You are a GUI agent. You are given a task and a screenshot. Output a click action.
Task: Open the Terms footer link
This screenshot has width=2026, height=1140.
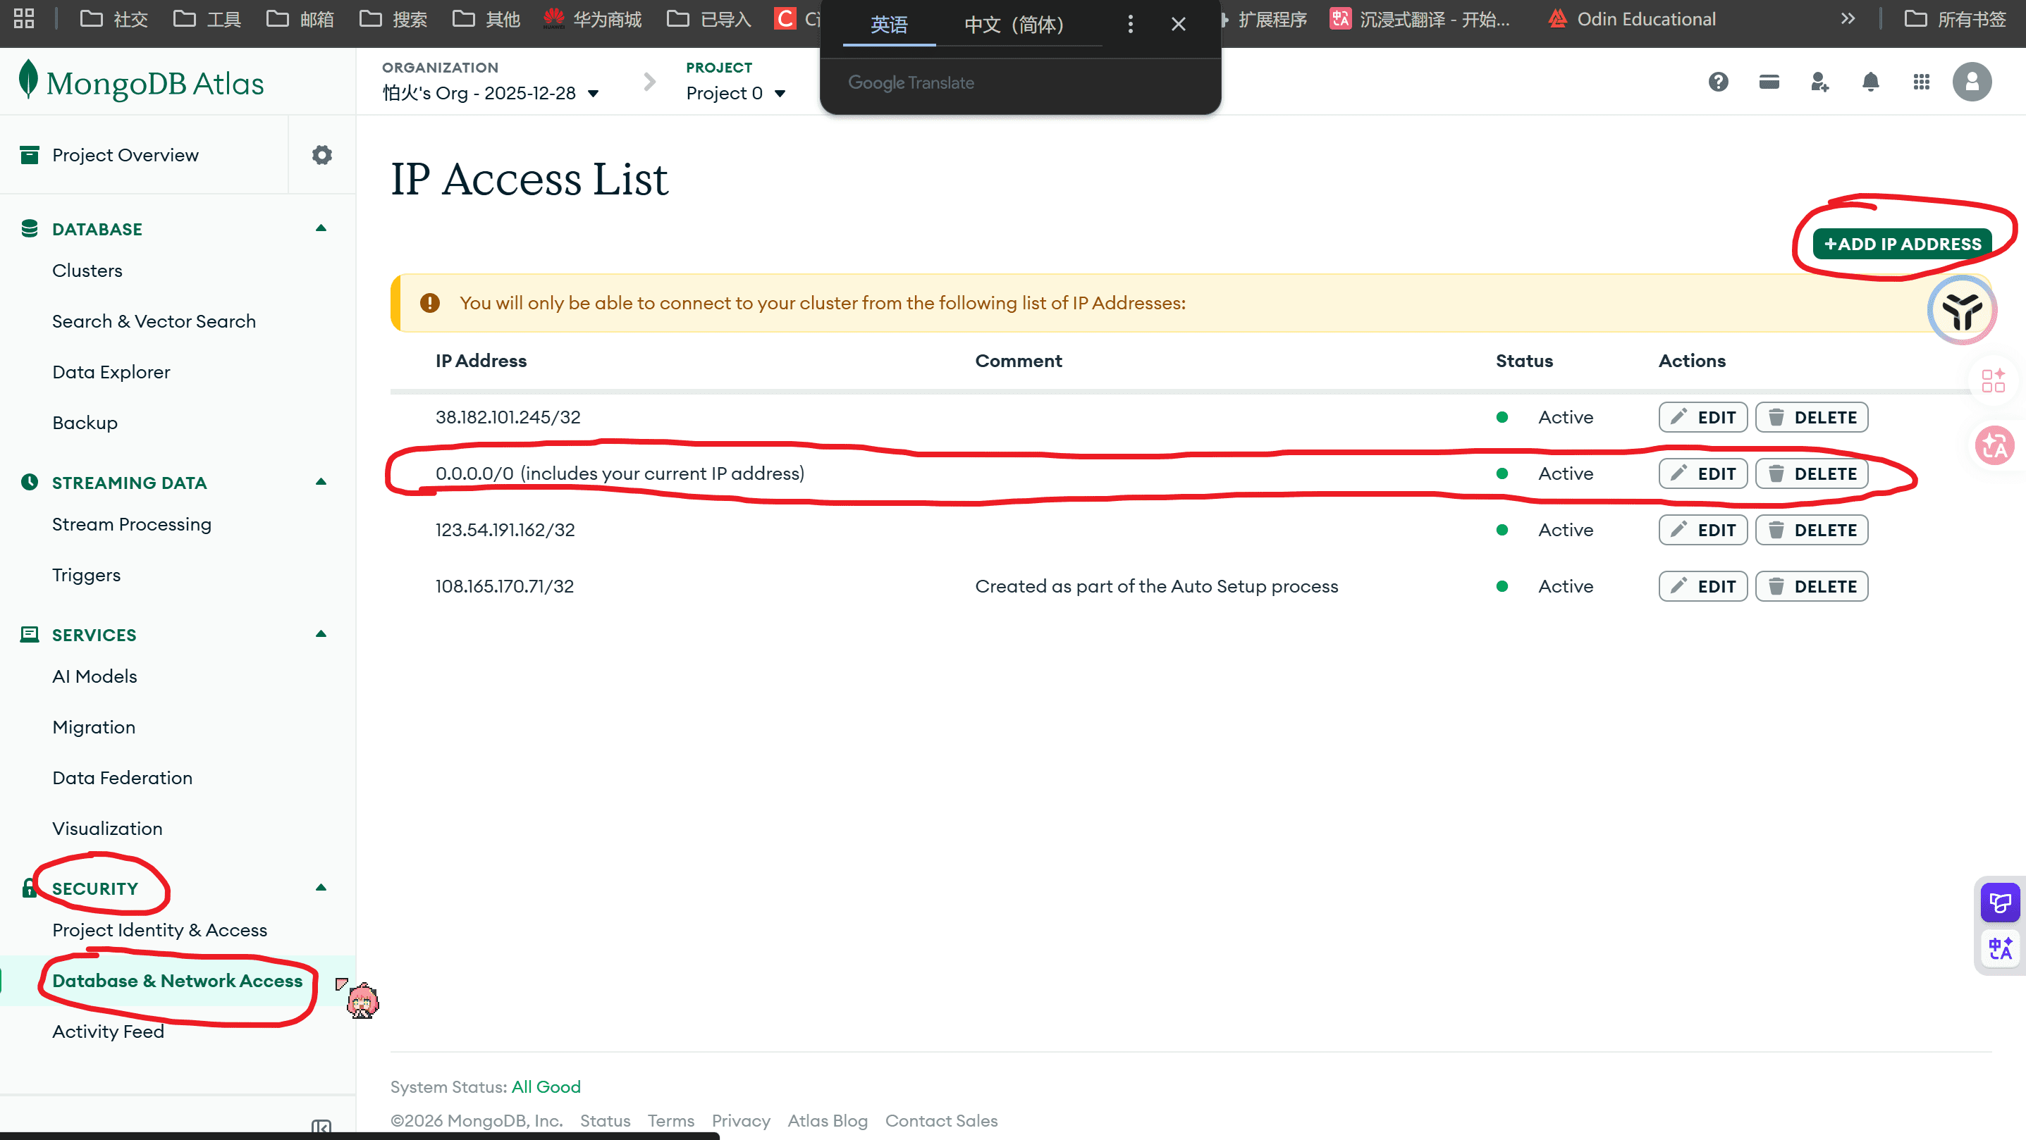click(x=671, y=1120)
